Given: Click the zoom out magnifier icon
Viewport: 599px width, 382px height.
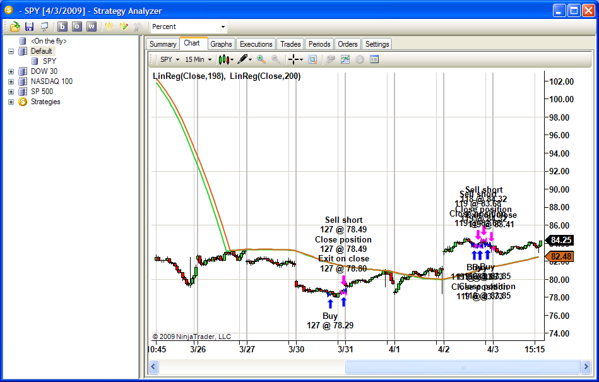Looking at the screenshot, I should click(x=275, y=59).
